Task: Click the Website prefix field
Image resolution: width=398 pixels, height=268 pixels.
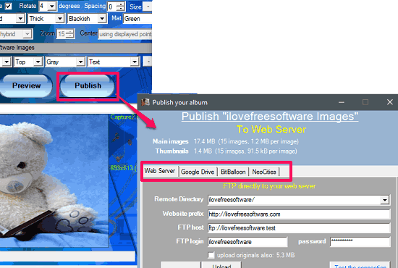Action: pos(299,214)
